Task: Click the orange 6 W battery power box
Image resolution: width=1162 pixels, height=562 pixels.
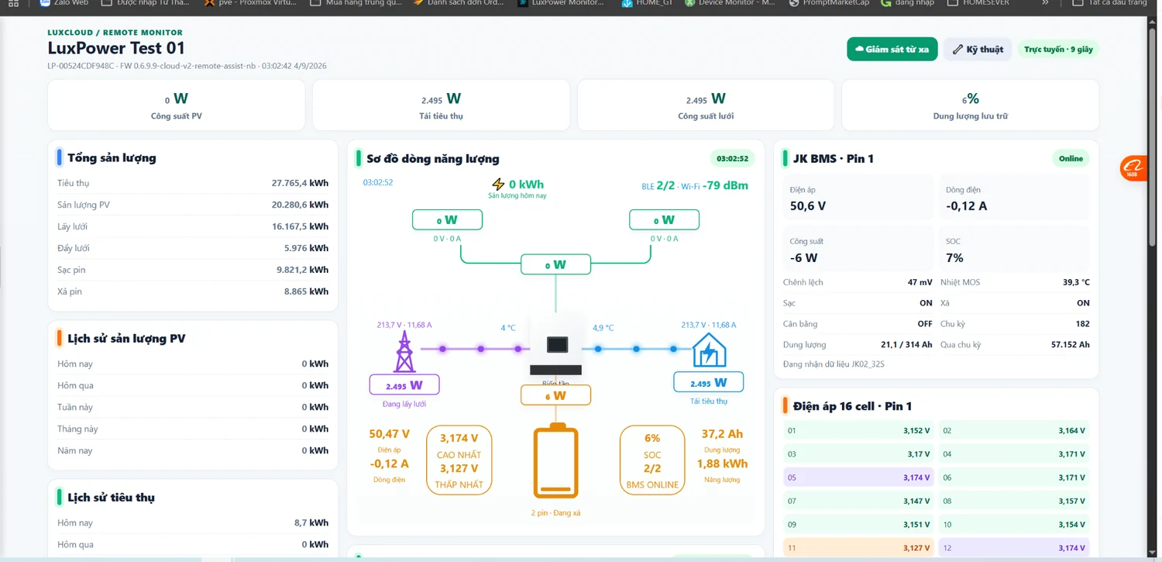Action: pos(555,395)
